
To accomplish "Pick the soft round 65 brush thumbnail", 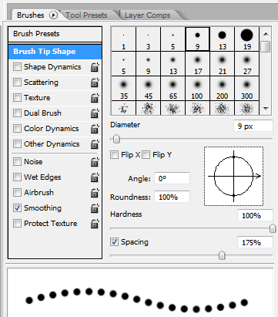I will pos(172,89).
